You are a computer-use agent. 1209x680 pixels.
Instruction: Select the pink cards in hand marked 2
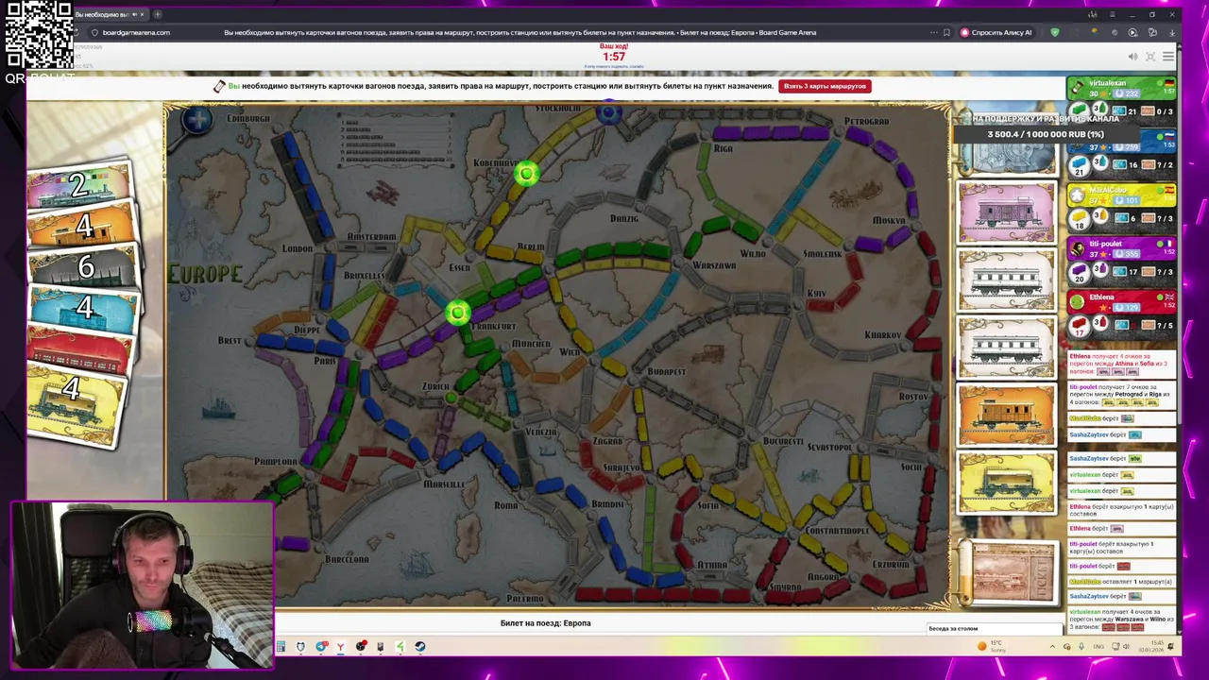coord(79,186)
